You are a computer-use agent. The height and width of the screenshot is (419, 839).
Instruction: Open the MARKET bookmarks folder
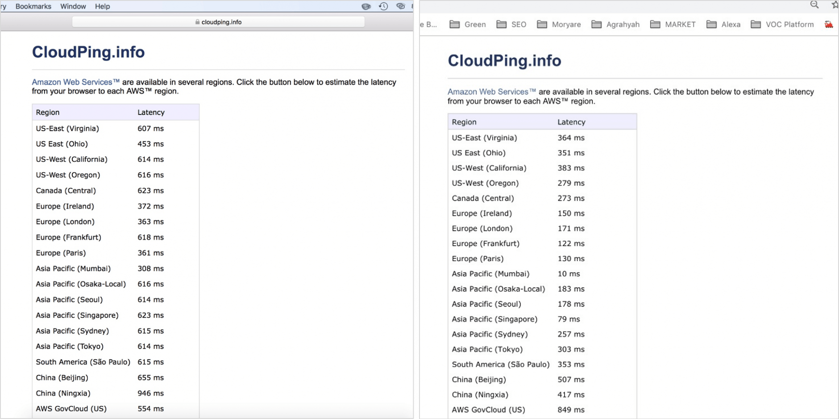point(673,25)
